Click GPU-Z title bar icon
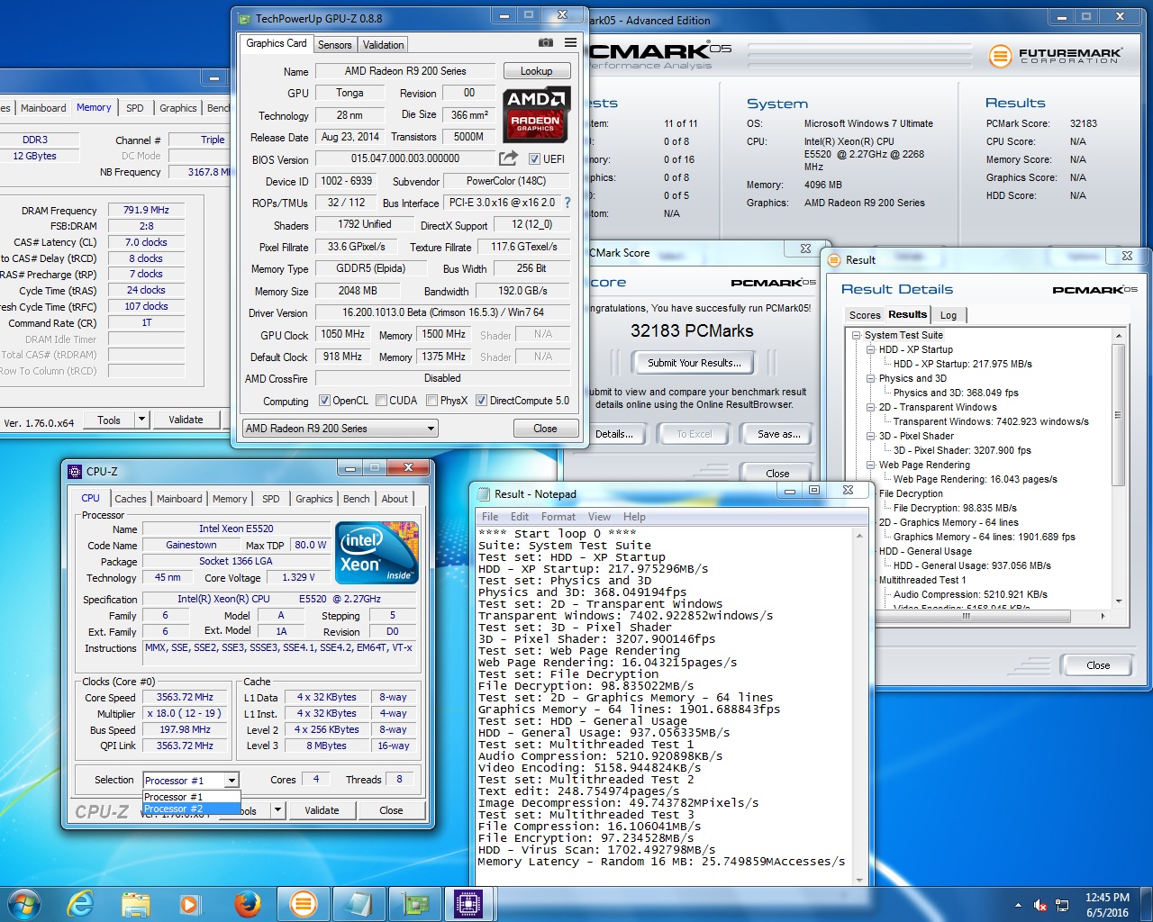 point(244,18)
